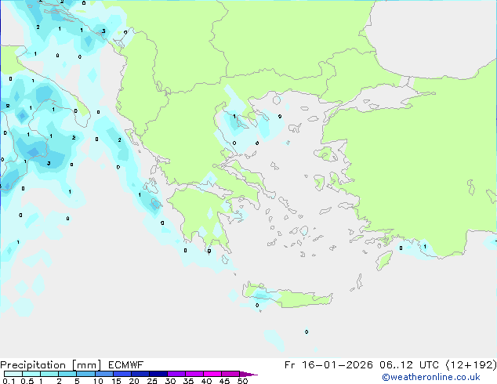The height and width of the screenshot is (384, 497).
Task: Click the legend value label 50
Action: coord(243,381)
